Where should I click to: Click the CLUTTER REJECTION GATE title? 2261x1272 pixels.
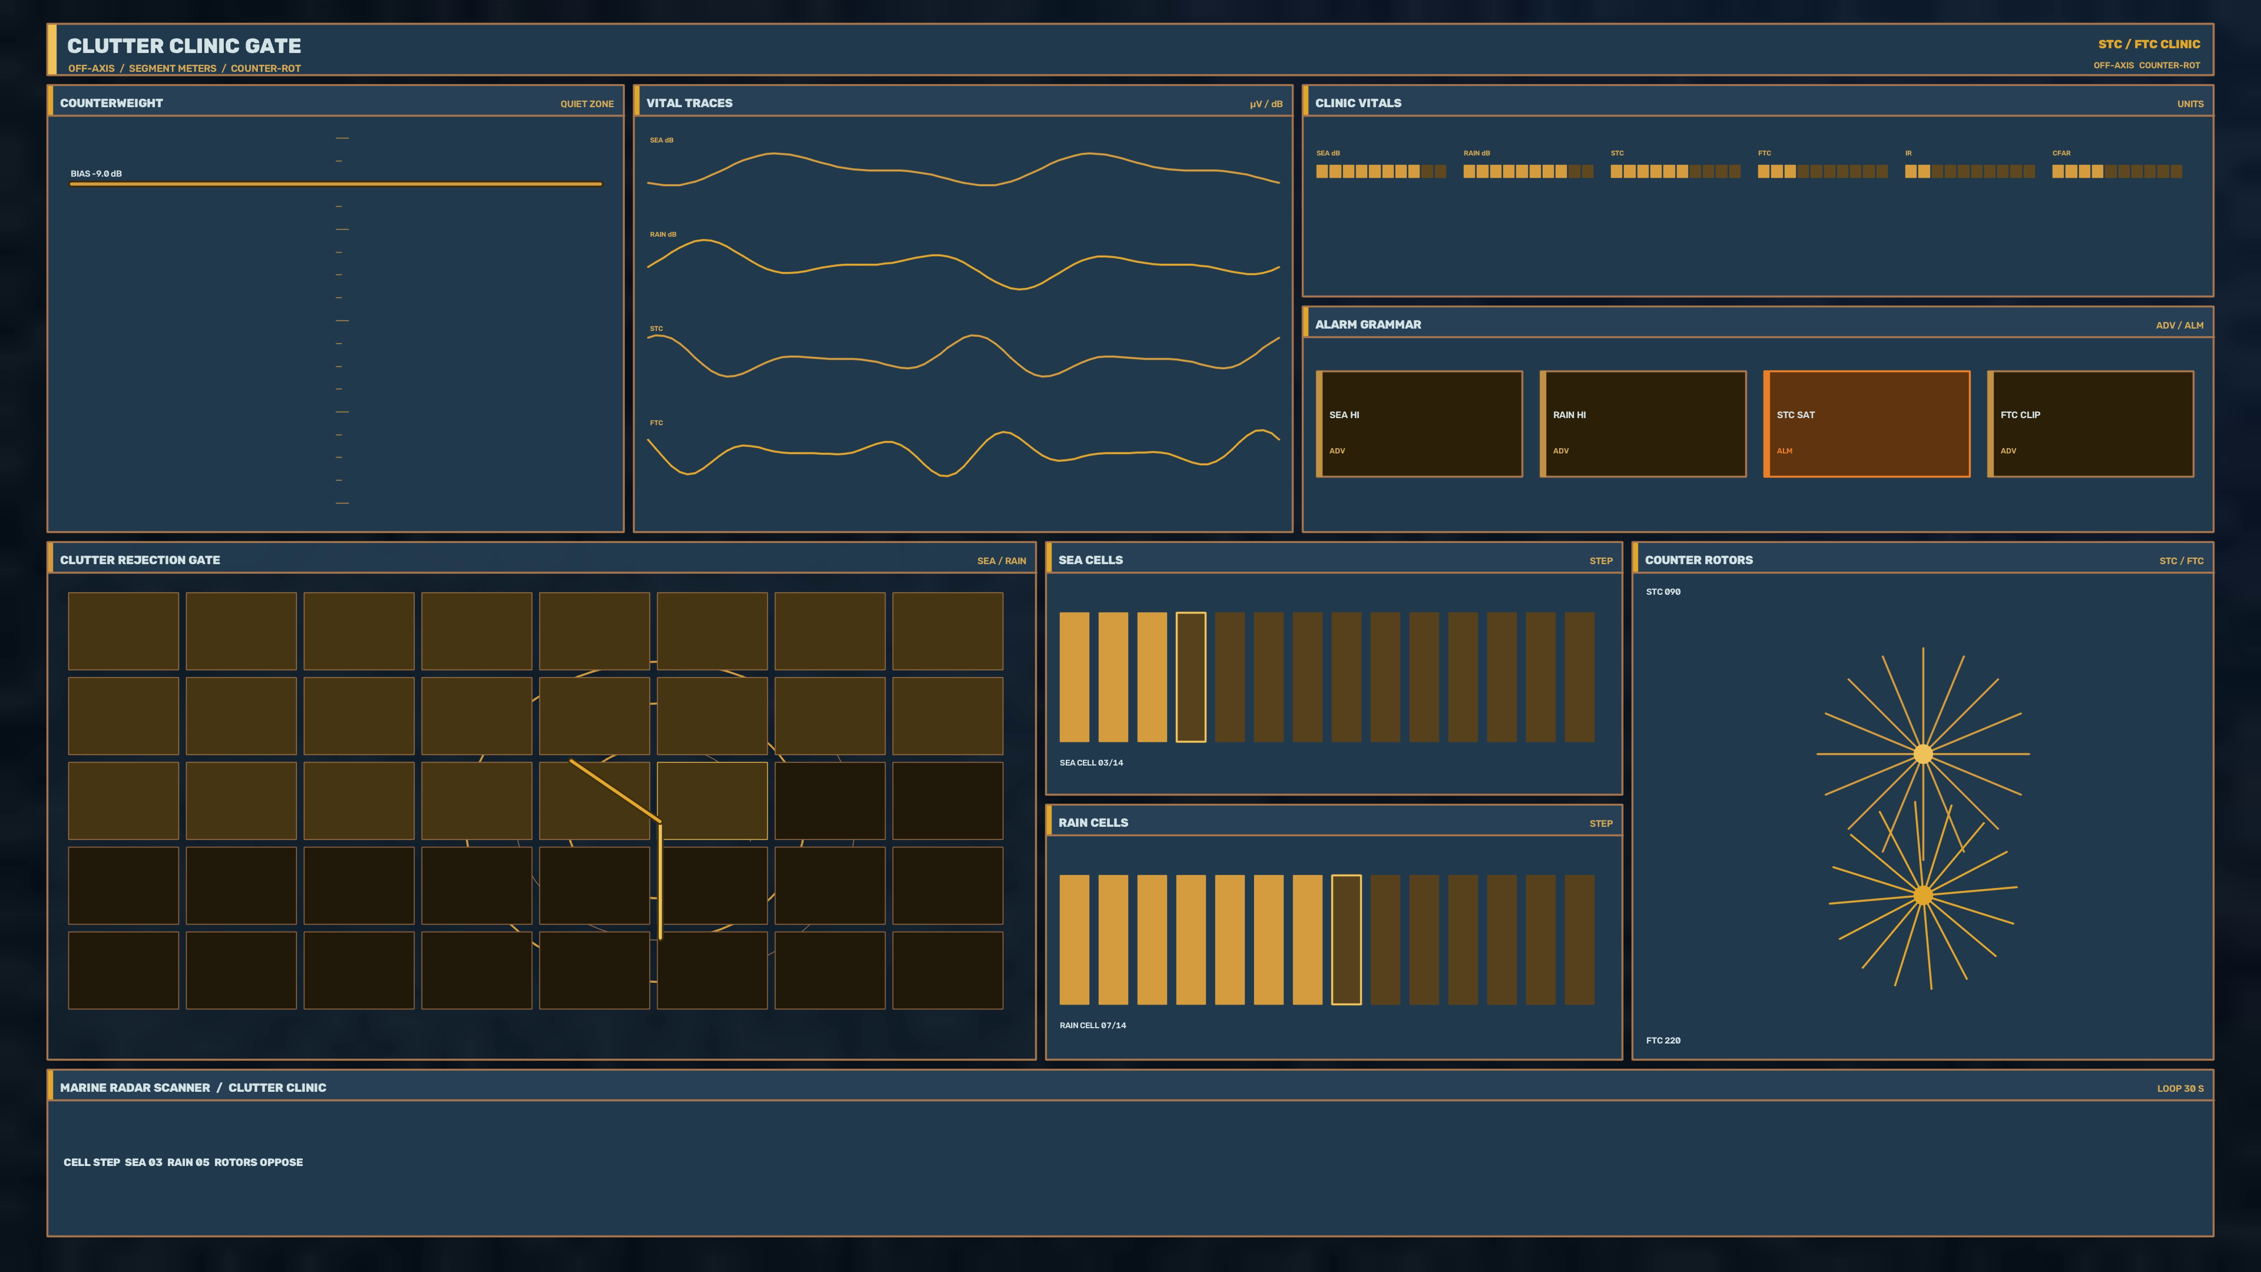point(141,559)
